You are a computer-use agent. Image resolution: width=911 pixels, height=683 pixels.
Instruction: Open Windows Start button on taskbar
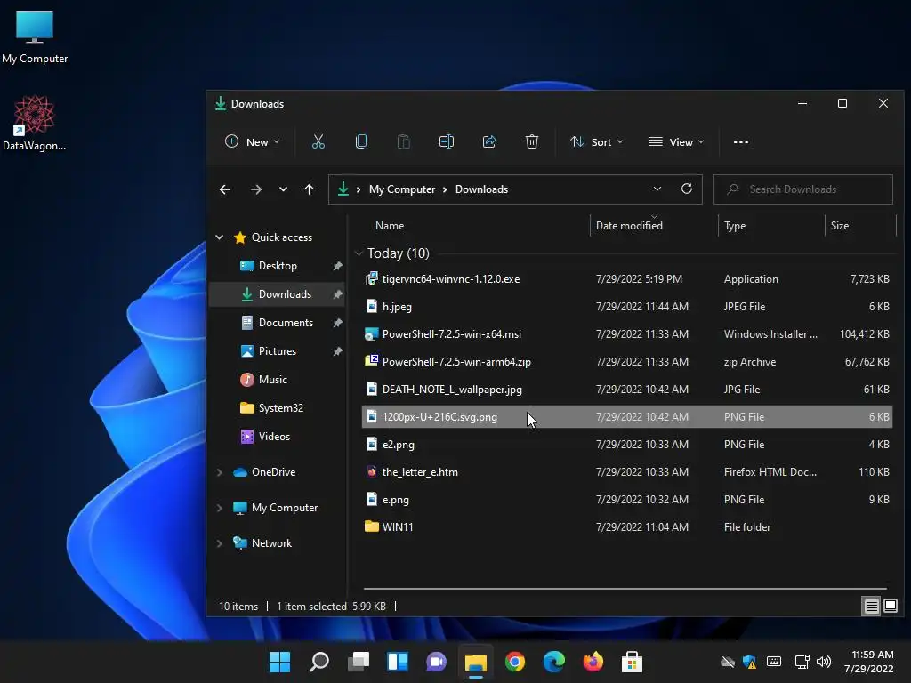(279, 662)
